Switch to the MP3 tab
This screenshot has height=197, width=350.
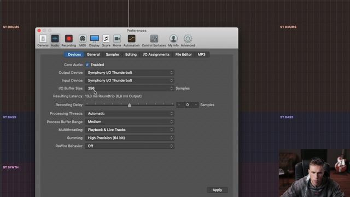click(202, 55)
